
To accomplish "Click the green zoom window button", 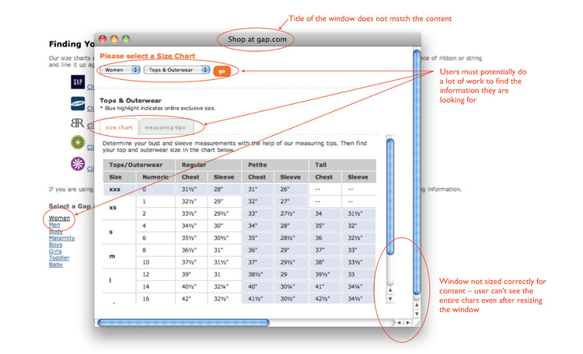I will (126, 39).
